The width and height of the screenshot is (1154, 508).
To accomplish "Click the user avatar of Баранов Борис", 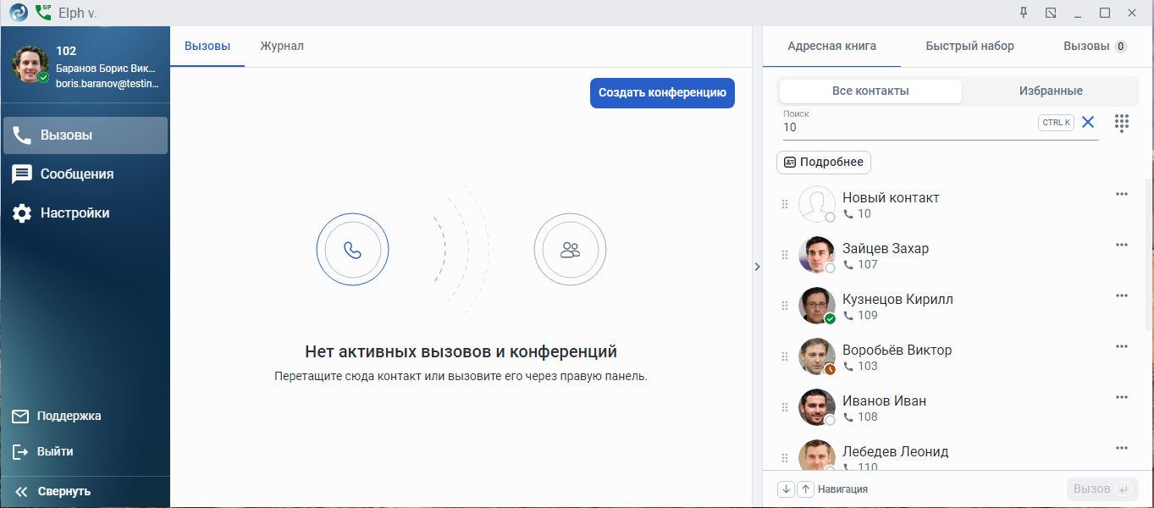I will 30,64.
